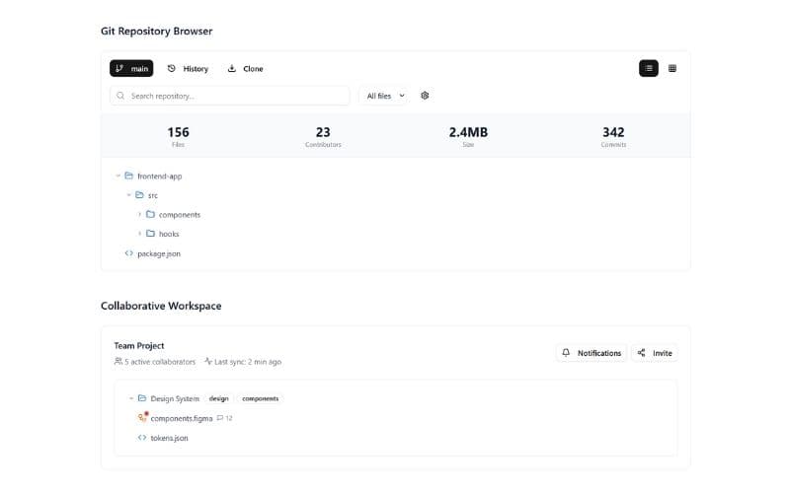Switch to list view layout
Viewport: 790px width, 493px height.
pos(649,68)
